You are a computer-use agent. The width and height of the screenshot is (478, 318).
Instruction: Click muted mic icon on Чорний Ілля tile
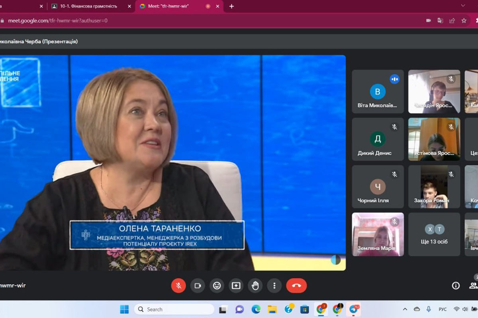(395, 174)
